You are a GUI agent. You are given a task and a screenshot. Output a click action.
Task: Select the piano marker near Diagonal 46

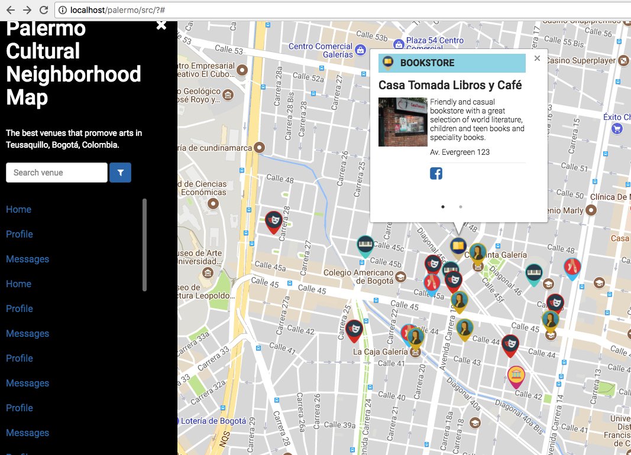(x=533, y=275)
